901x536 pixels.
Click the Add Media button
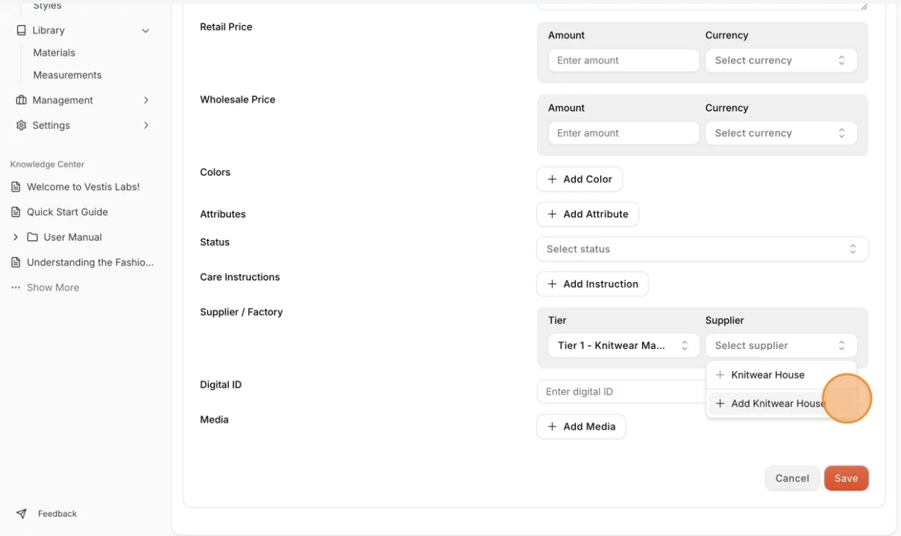[x=581, y=427]
